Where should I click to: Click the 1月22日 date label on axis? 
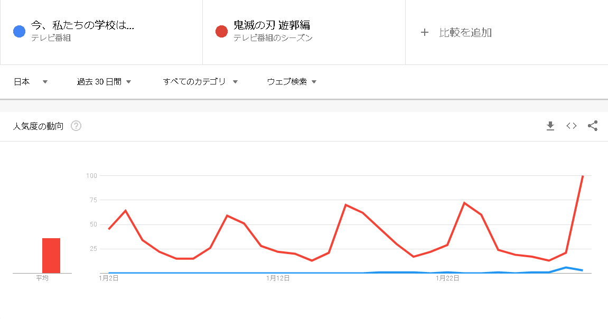pyautogui.click(x=447, y=278)
